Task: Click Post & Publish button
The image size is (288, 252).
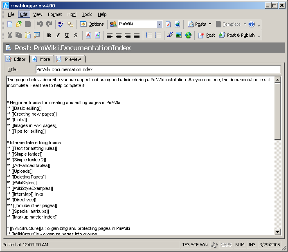Action: click(x=236, y=35)
